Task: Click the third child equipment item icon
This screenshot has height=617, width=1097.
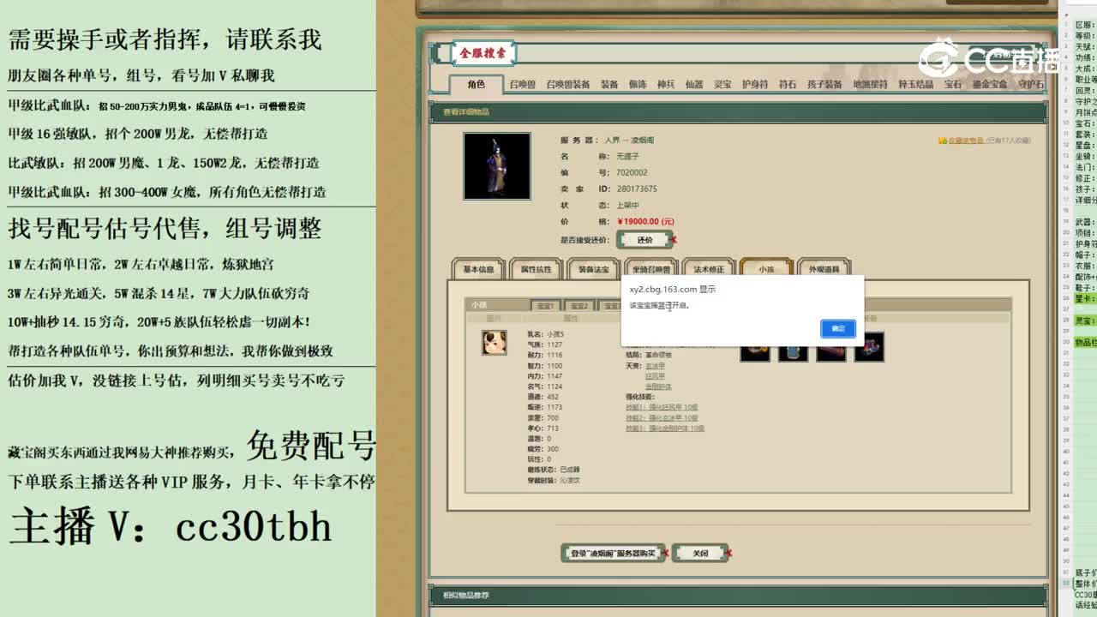Action: [830, 347]
